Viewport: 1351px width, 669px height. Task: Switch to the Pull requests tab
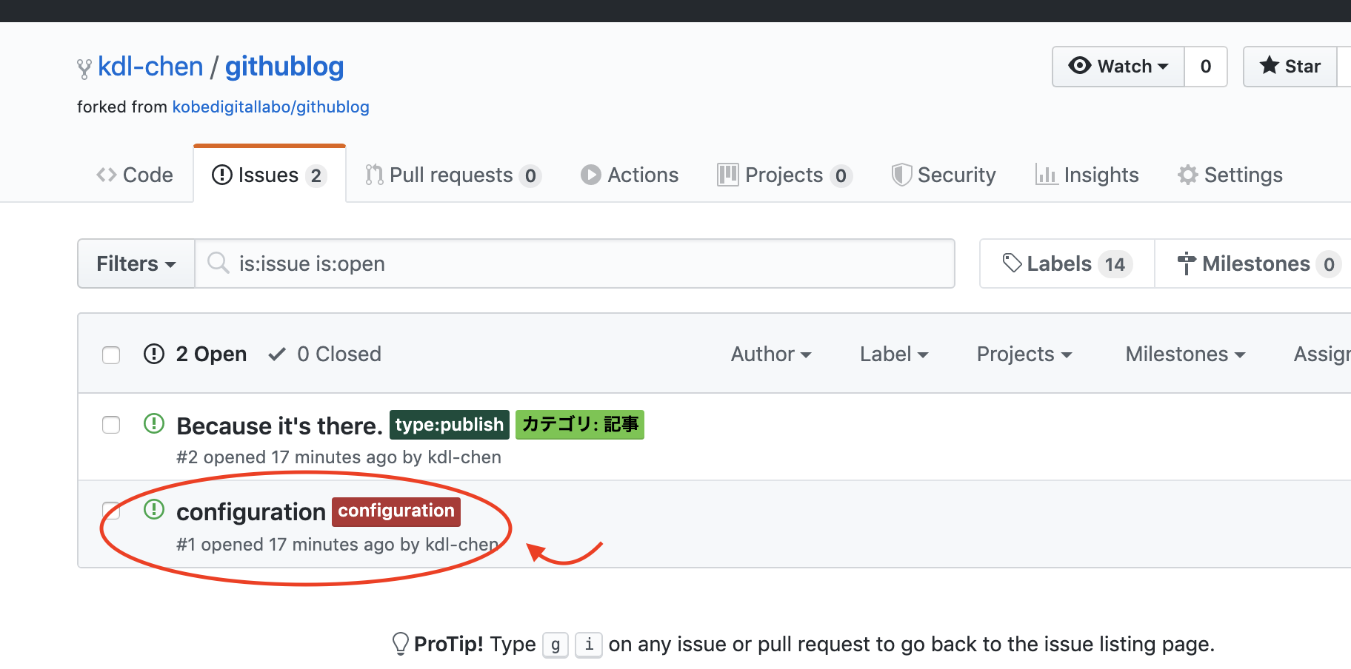(453, 175)
